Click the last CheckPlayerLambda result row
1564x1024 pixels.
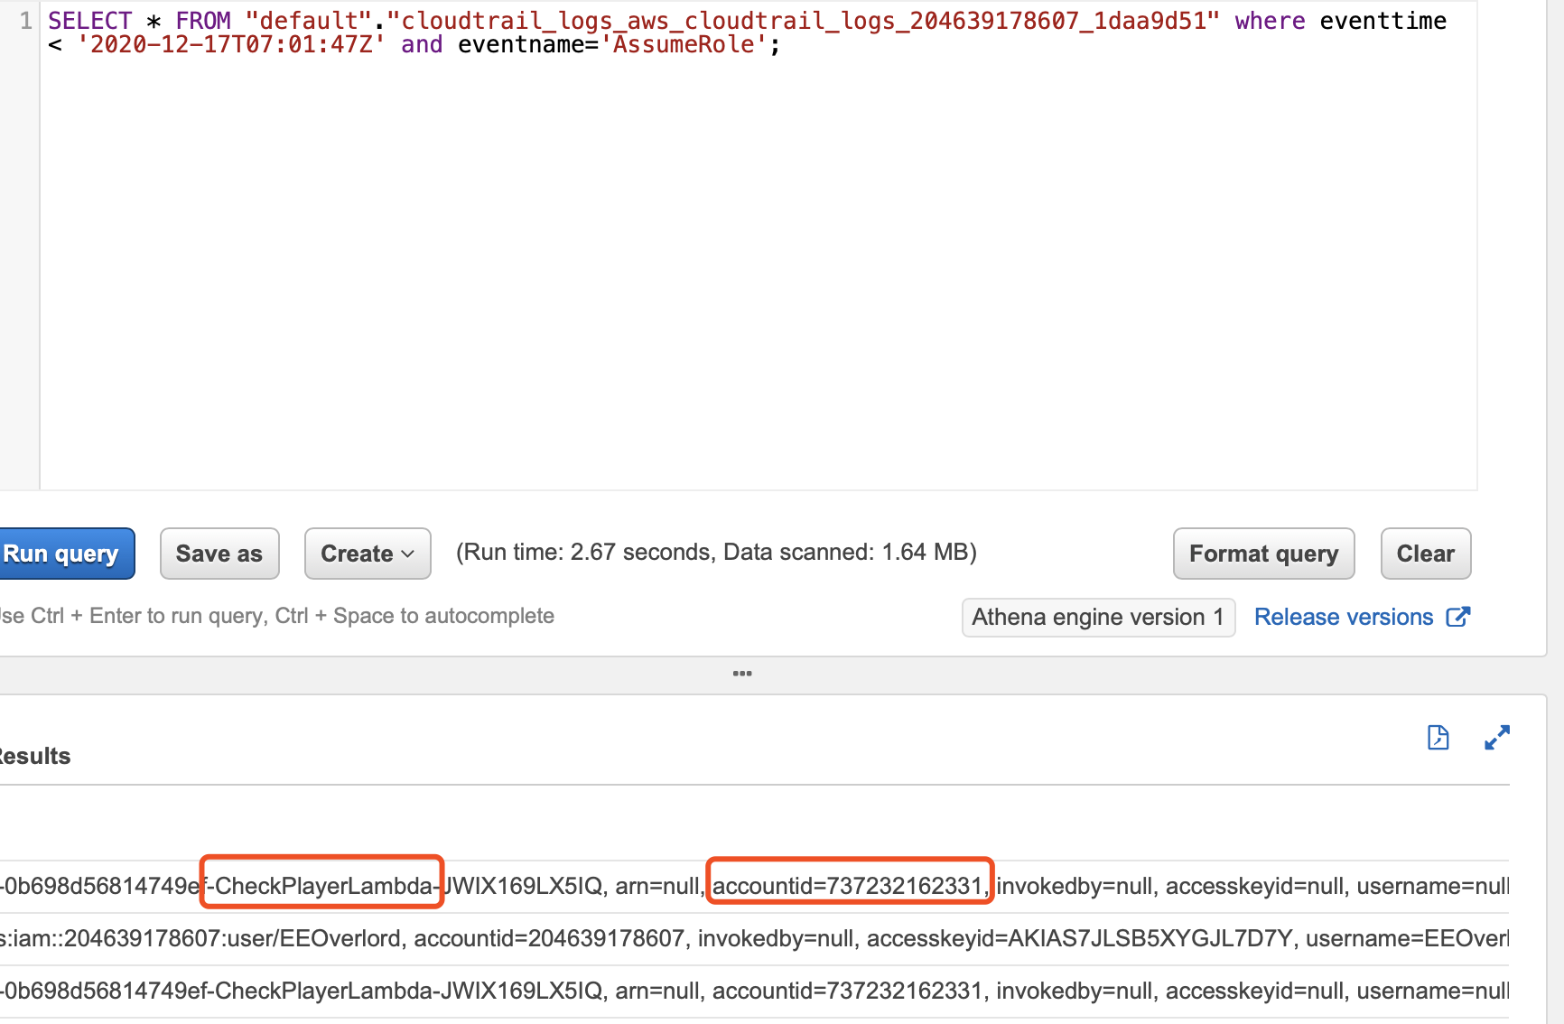(x=755, y=991)
